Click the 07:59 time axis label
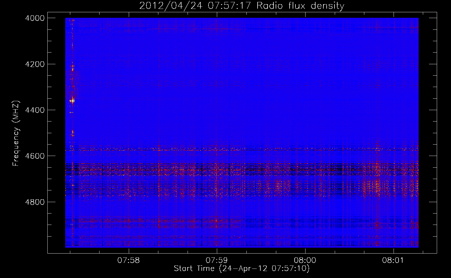The width and height of the screenshot is (451, 278). pos(217,260)
